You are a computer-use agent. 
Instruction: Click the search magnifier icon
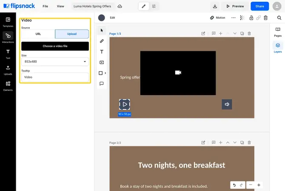[279, 17]
